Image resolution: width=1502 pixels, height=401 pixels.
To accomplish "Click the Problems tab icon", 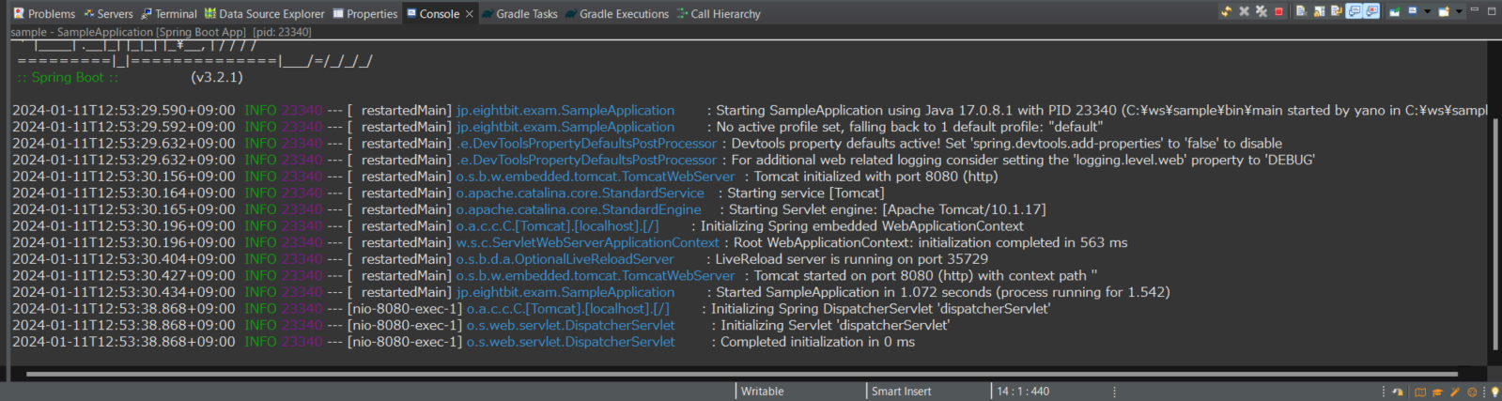I will [18, 13].
